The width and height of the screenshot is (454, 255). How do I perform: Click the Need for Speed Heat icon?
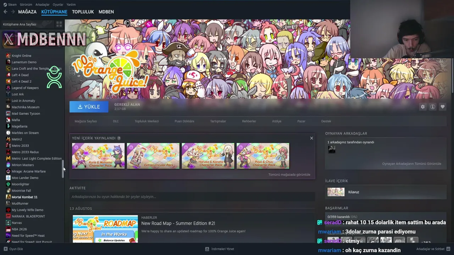[x=8, y=236]
